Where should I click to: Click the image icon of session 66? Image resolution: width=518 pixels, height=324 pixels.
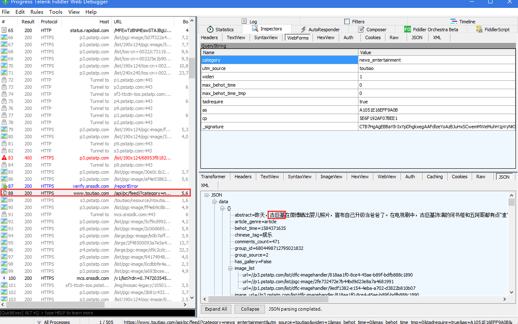pyautogui.click(x=4, y=37)
